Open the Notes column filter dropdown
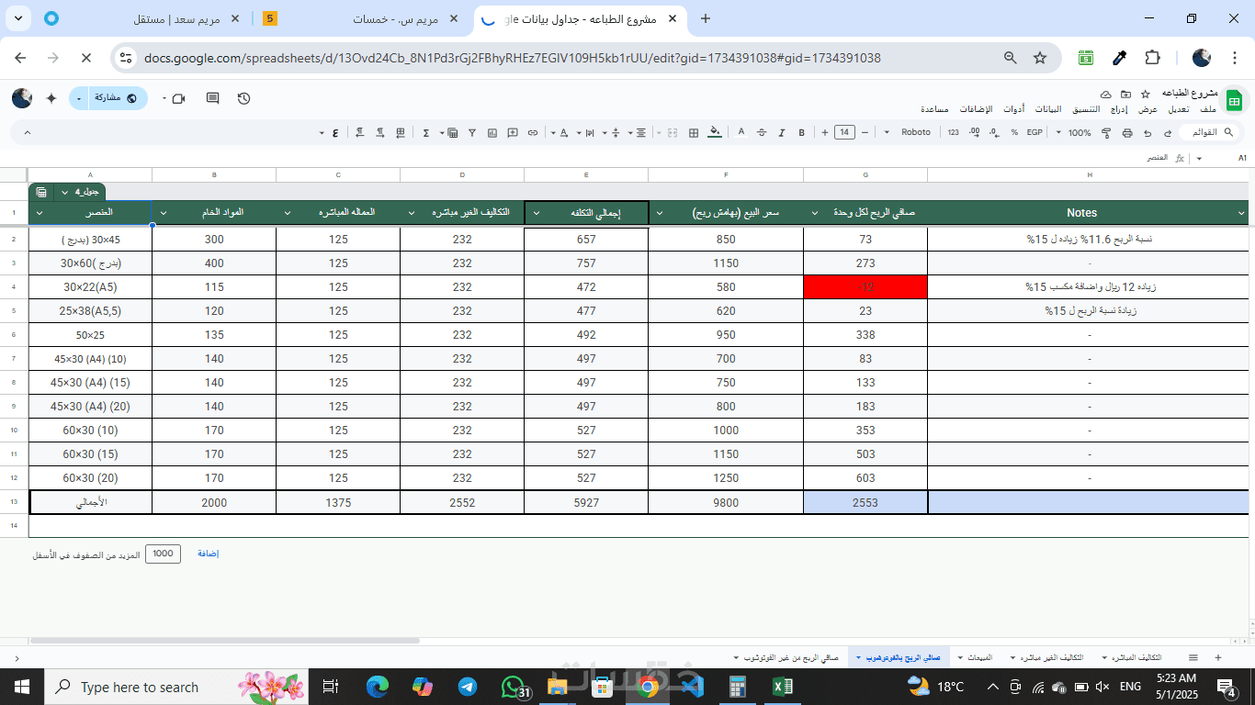This screenshot has width=1255, height=705. [x=1241, y=213]
